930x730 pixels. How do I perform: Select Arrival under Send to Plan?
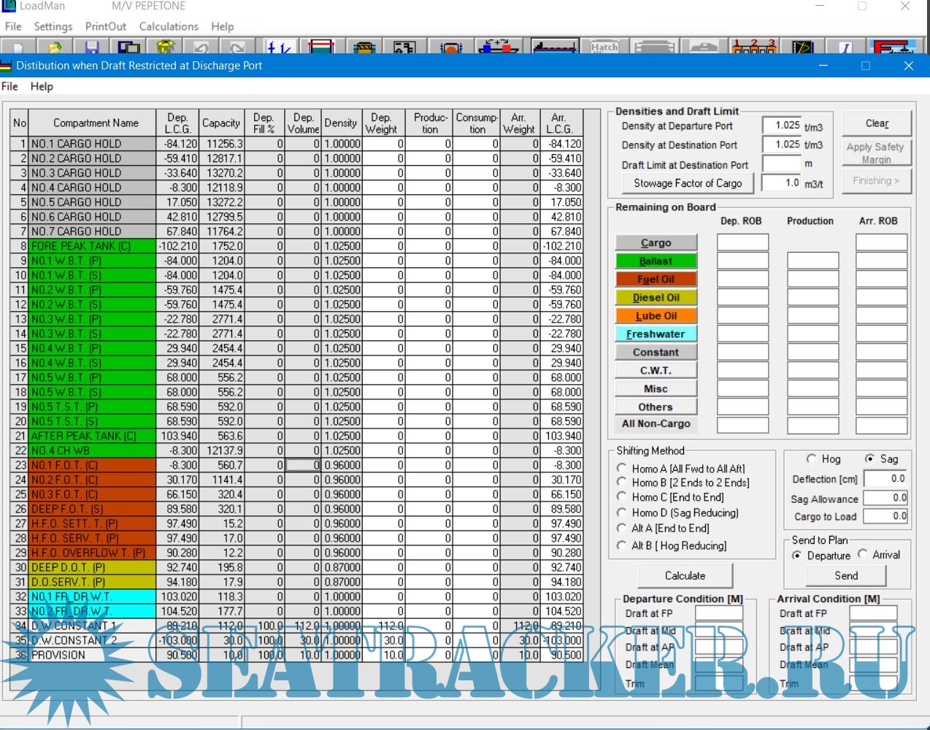click(863, 555)
